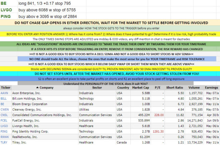Click yellow 'DECLINING 50DMA' row

[x=110, y=69]
